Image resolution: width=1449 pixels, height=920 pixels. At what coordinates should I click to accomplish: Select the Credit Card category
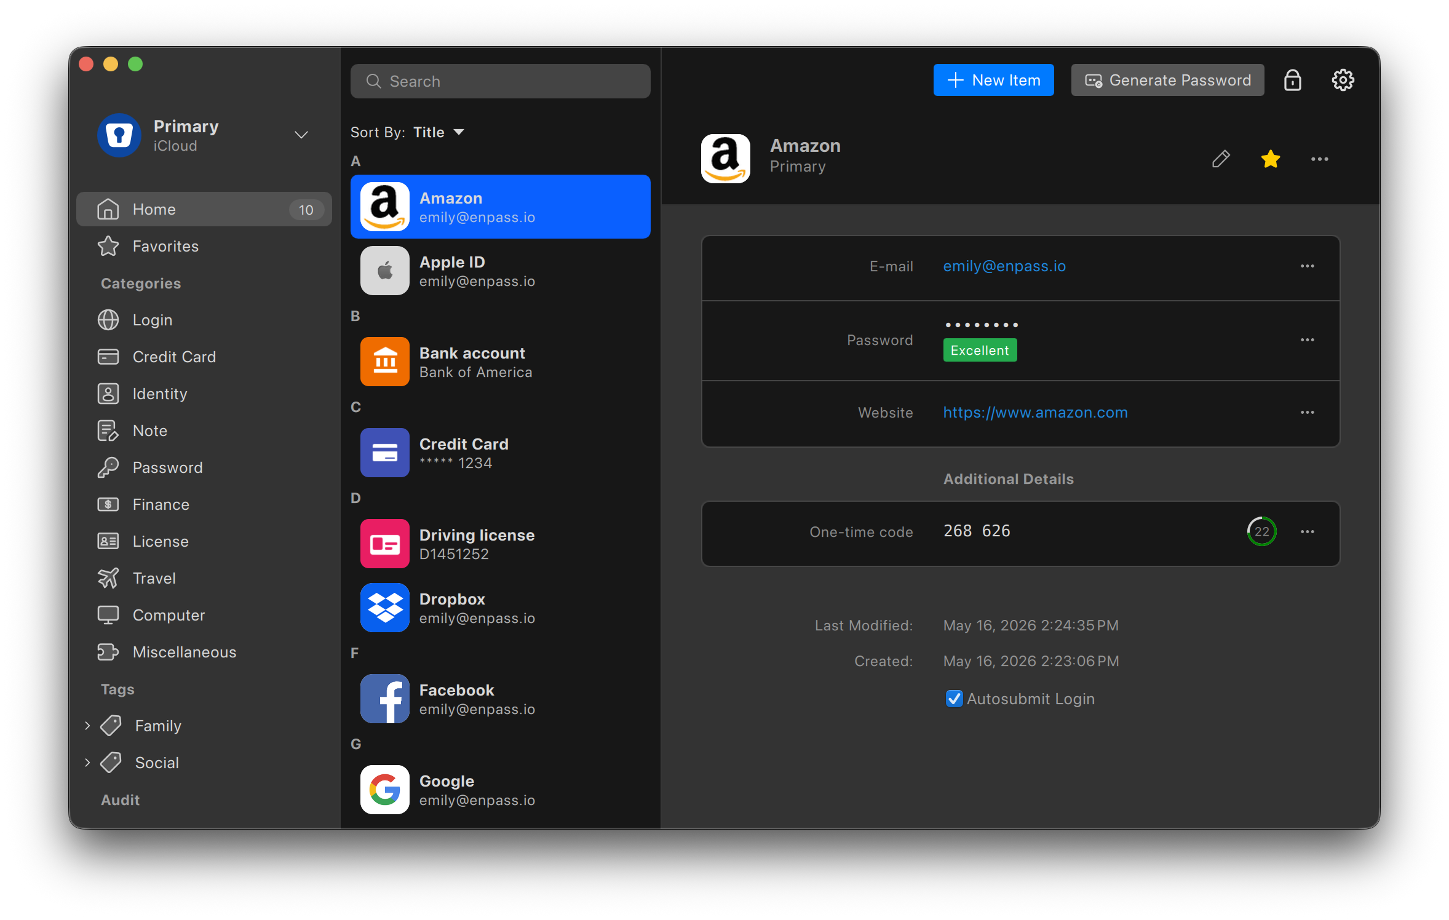click(204, 357)
